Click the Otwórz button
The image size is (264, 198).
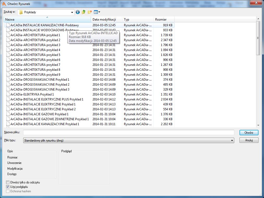(x=249, y=132)
